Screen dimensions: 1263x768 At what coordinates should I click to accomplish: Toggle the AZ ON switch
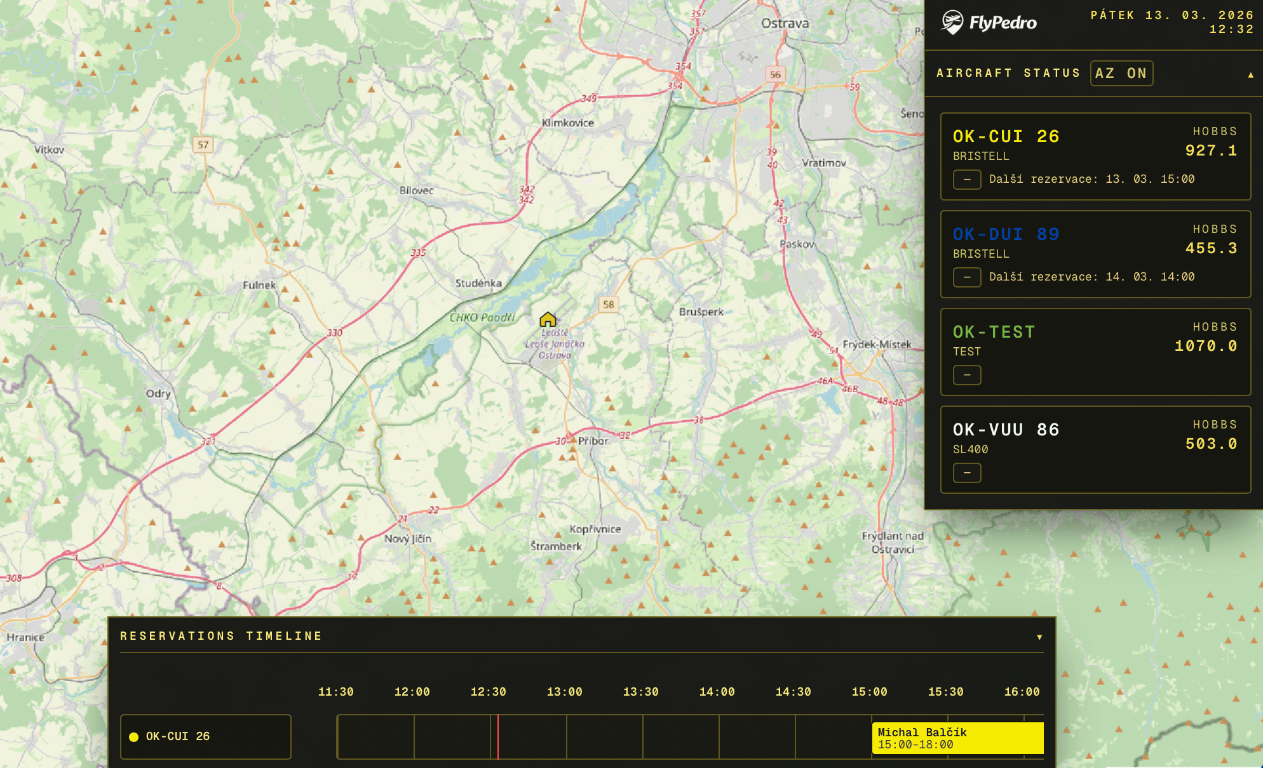(x=1121, y=72)
